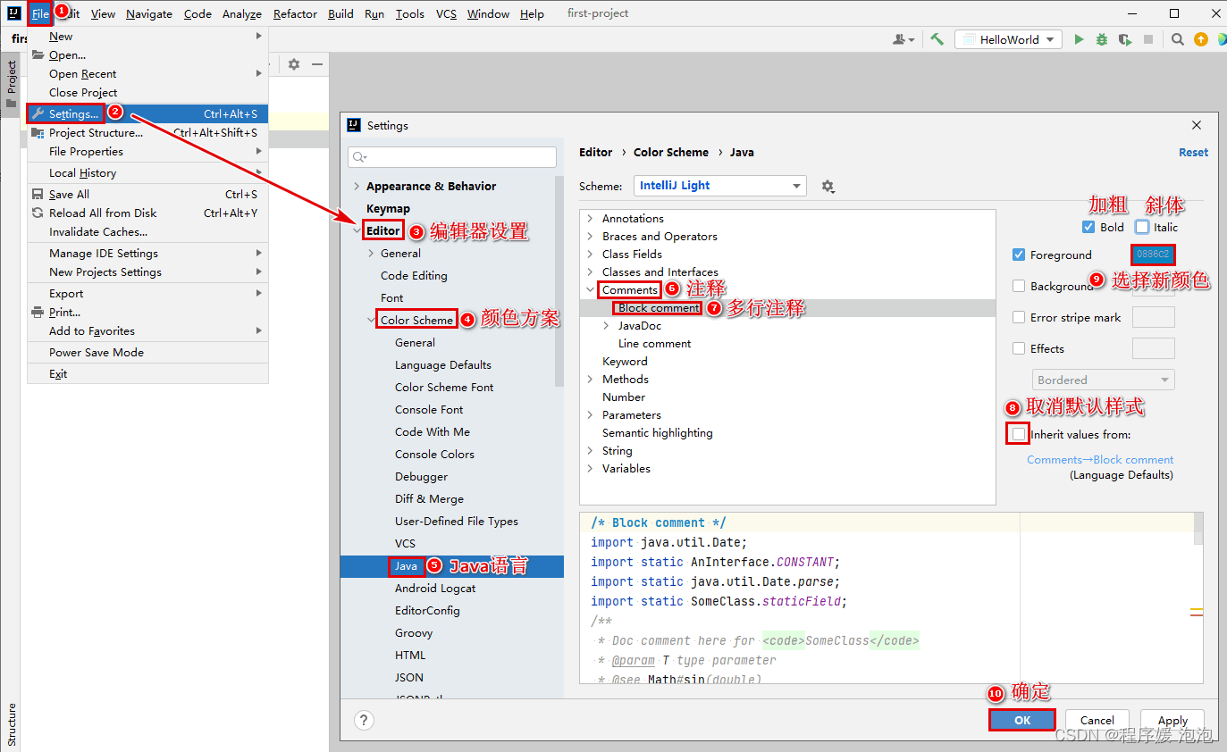1227x752 pixels.
Task: Expand the Methods category
Action: click(x=590, y=379)
